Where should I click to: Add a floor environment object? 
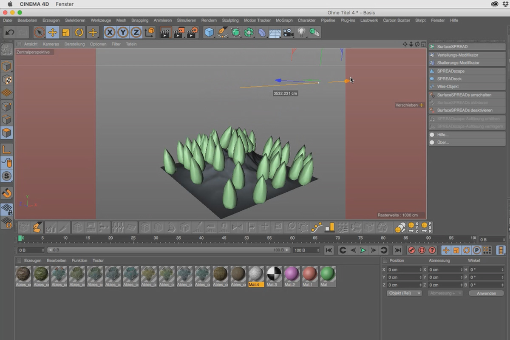pyautogui.click(x=275, y=32)
